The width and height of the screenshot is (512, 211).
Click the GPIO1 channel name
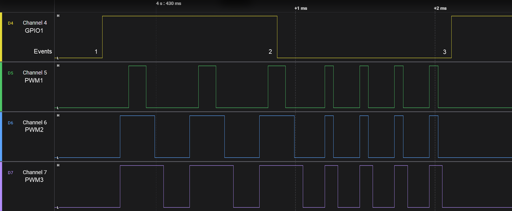[35, 30]
